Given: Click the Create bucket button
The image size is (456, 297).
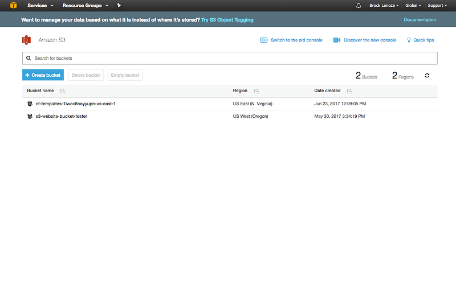Looking at the screenshot, I should (x=43, y=75).
